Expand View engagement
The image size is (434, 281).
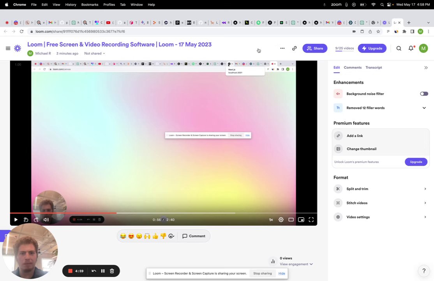296,264
